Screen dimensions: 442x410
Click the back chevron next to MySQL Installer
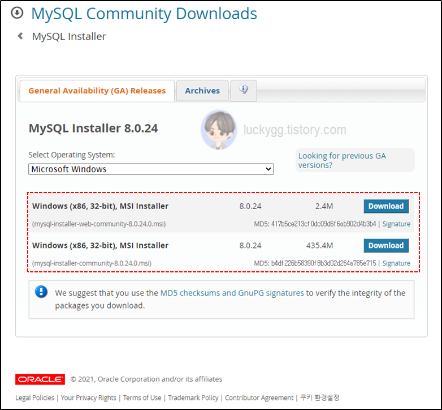tap(20, 36)
